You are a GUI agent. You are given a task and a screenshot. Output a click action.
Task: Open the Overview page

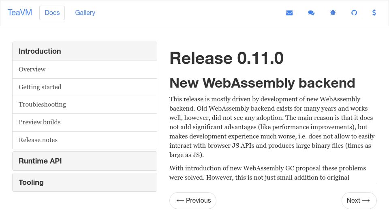(85, 69)
